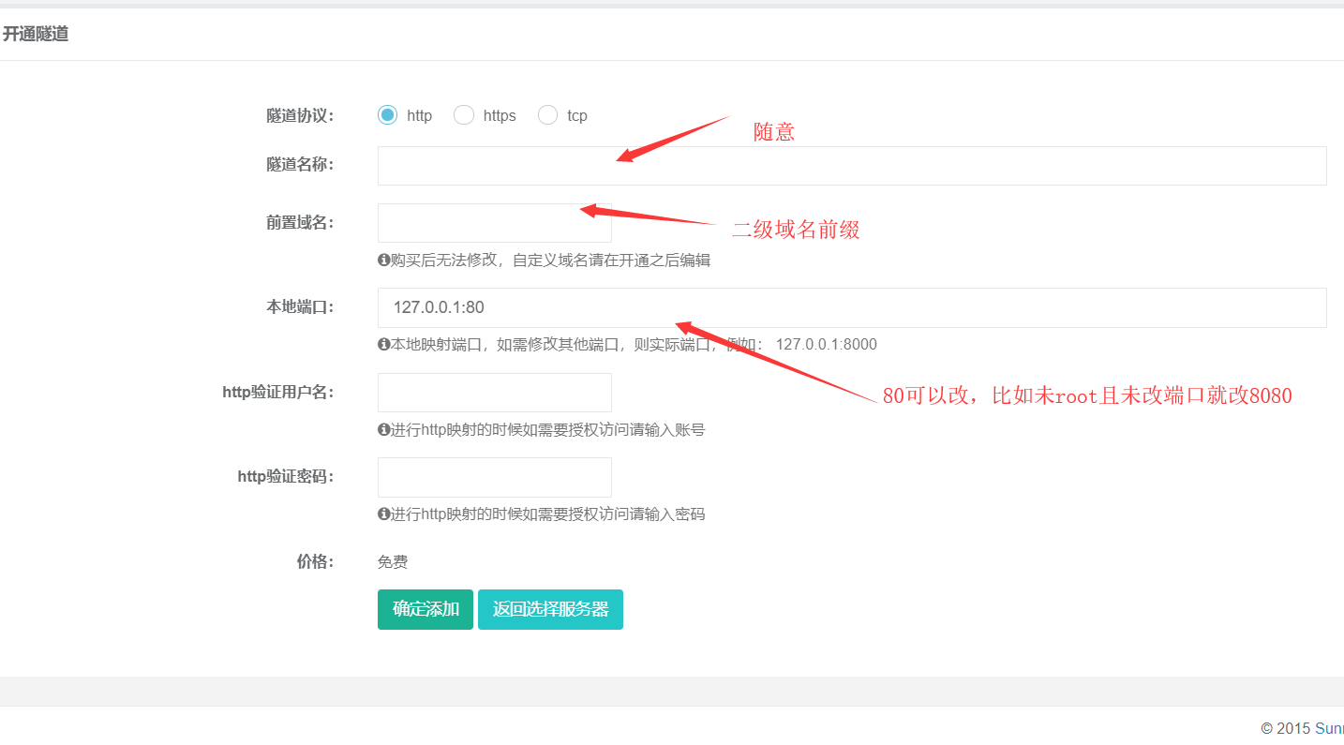Open the Sunny link in footer
The height and width of the screenshot is (745, 1344).
click(x=1328, y=728)
